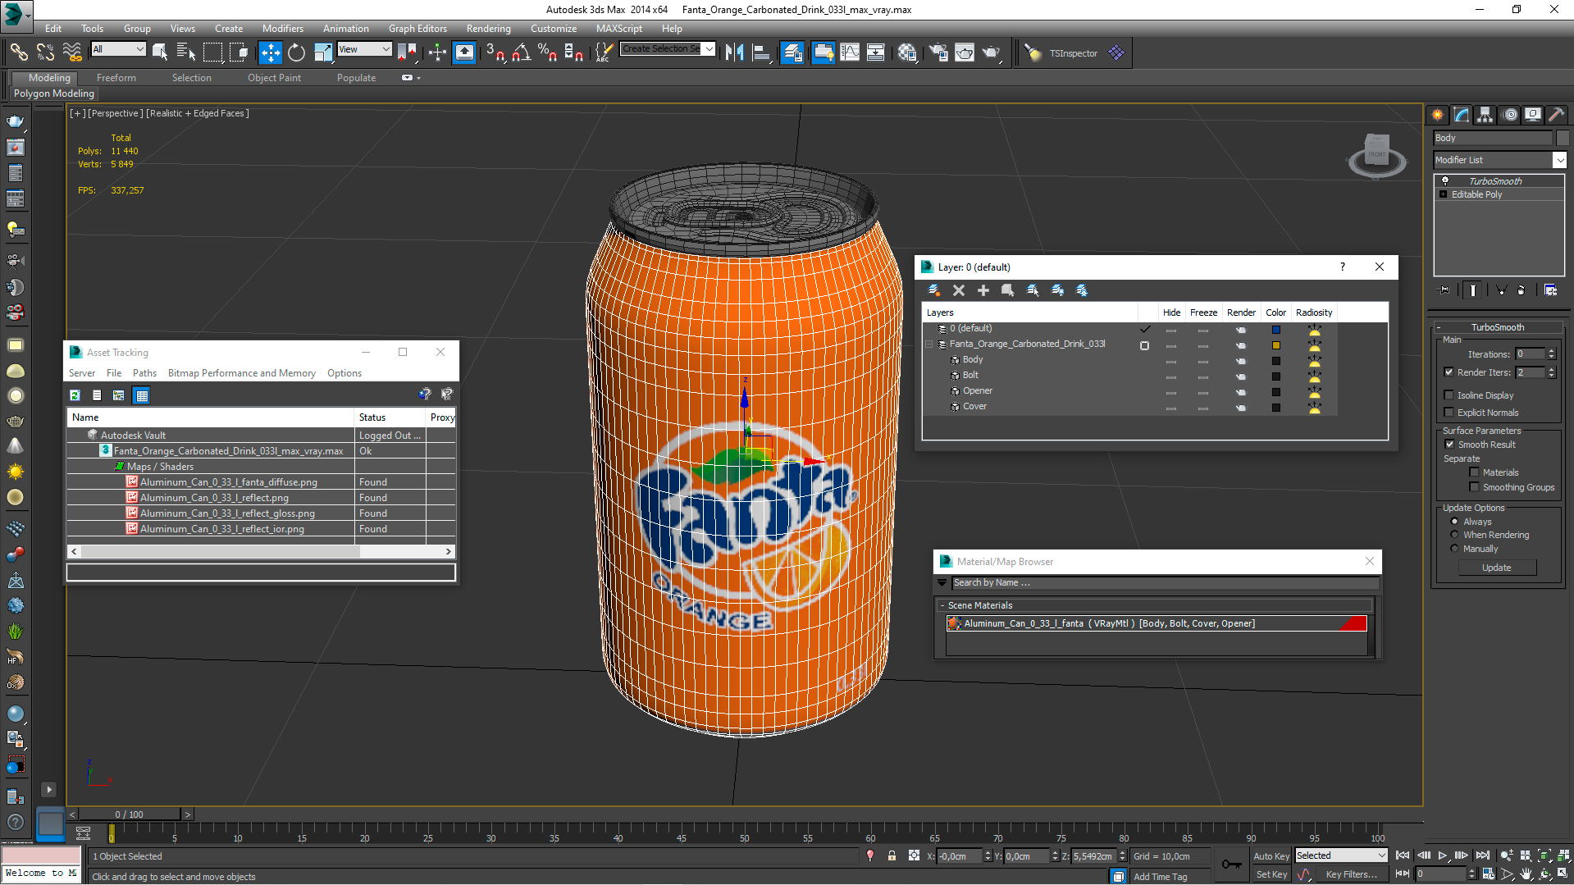The image size is (1574, 885).
Task: Collapse the TurboSmooth rollout
Action: tap(1497, 327)
